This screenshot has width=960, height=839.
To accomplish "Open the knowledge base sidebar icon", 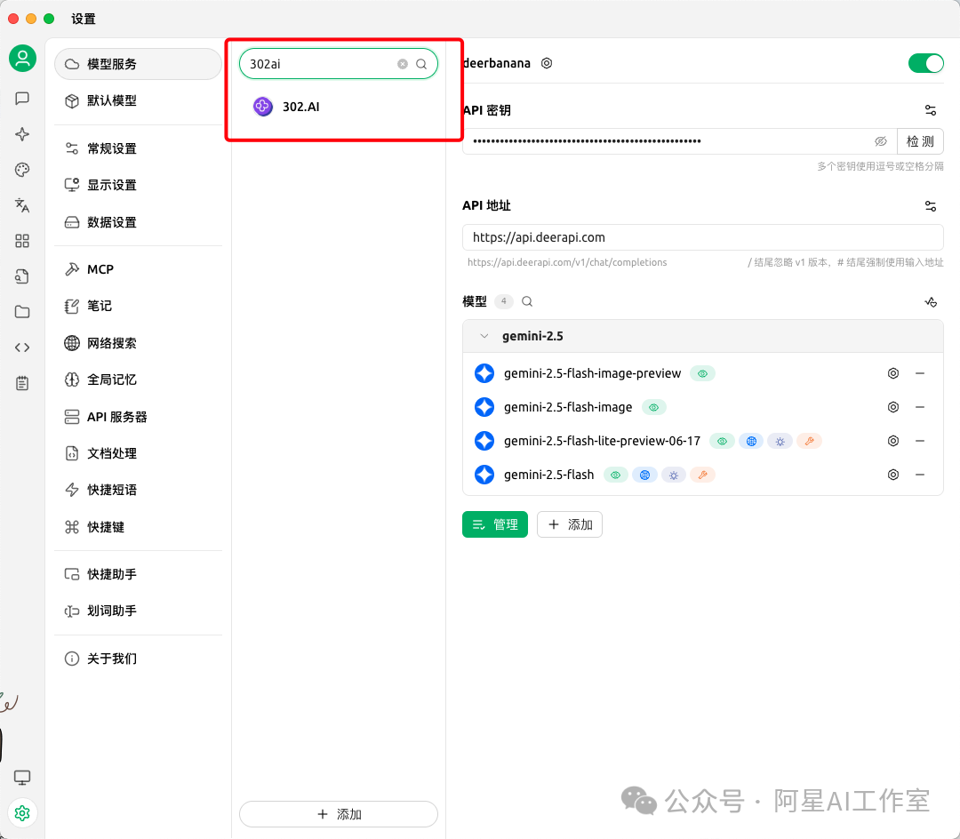I will 22,276.
